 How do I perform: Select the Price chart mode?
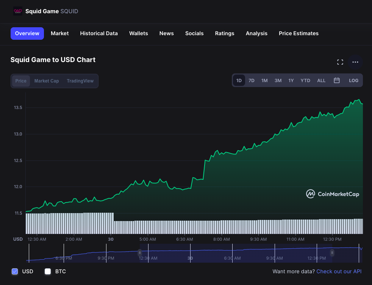(21, 81)
